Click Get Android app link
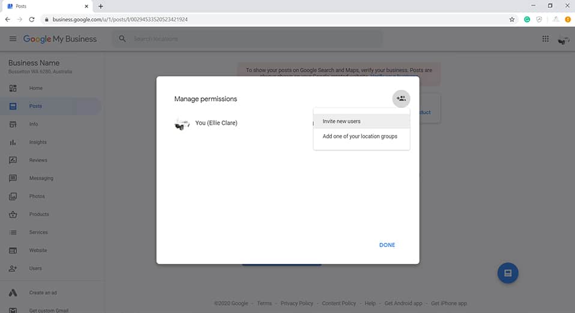This screenshot has width=575, height=313. pos(403,303)
